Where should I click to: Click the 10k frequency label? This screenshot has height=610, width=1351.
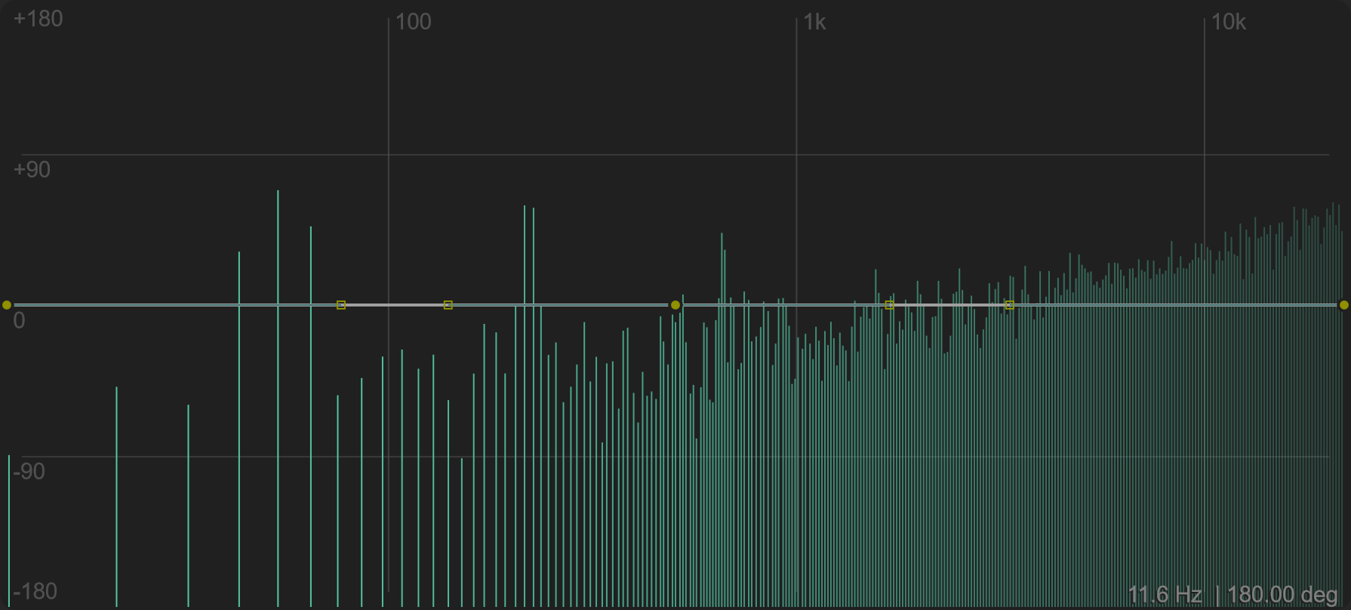1229,22
